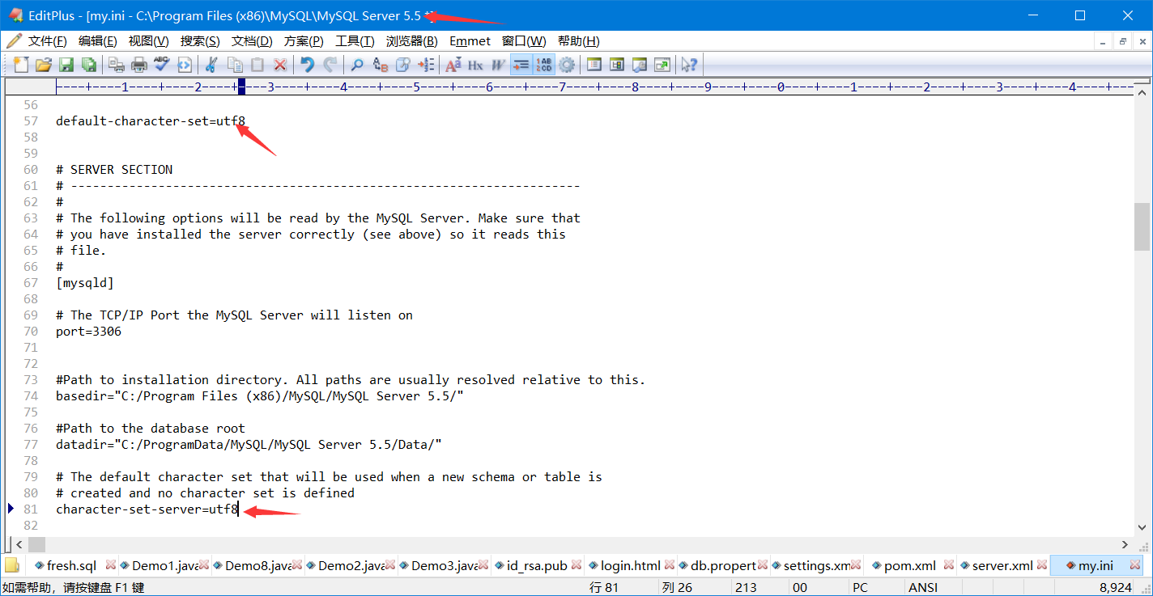Click the grey Redo arrow icon
The height and width of the screenshot is (596, 1153).
[x=330, y=65]
